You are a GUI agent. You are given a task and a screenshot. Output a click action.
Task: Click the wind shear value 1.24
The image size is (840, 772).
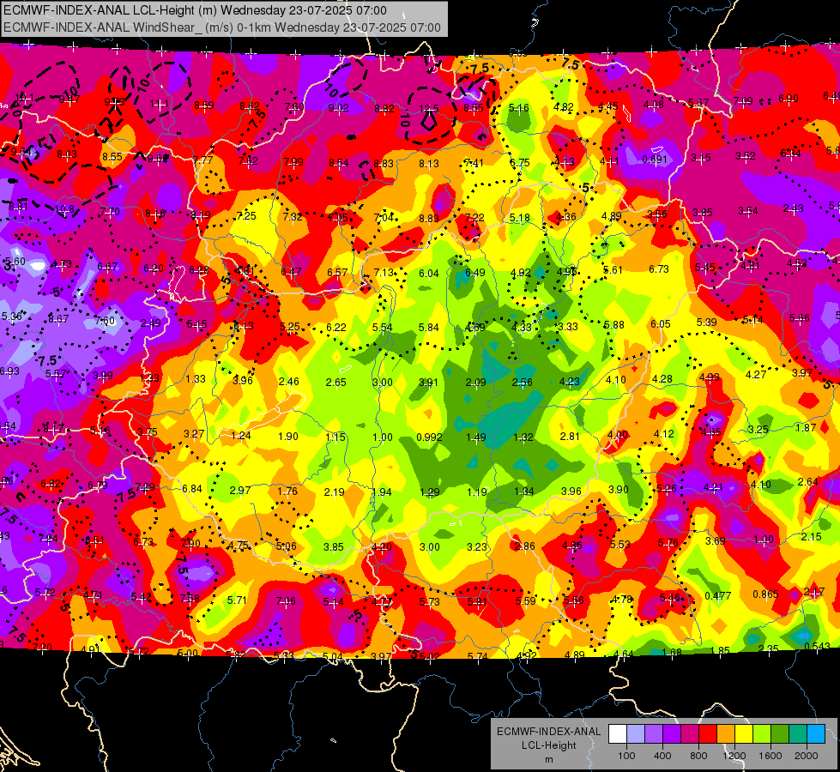(x=240, y=436)
